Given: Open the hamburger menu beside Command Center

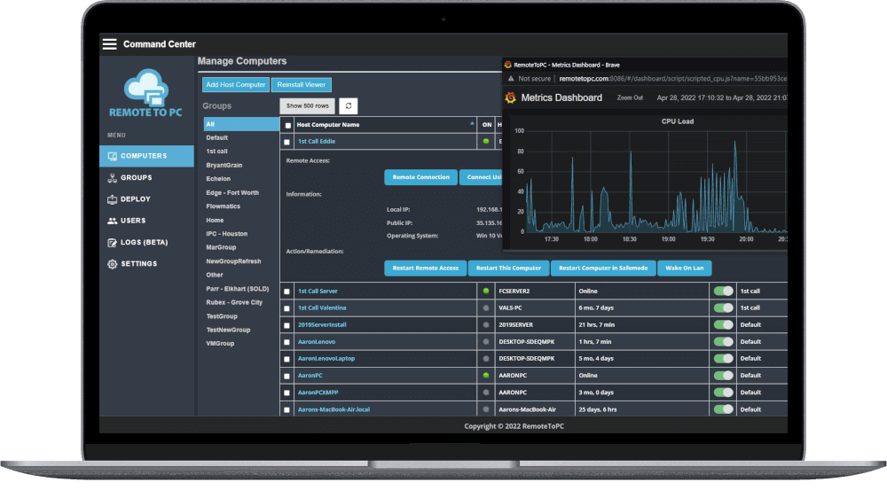Looking at the screenshot, I should coord(110,44).
